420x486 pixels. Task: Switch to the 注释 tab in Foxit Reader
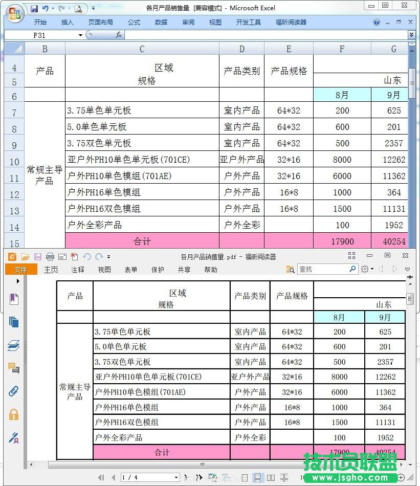[x=77, y=270]
